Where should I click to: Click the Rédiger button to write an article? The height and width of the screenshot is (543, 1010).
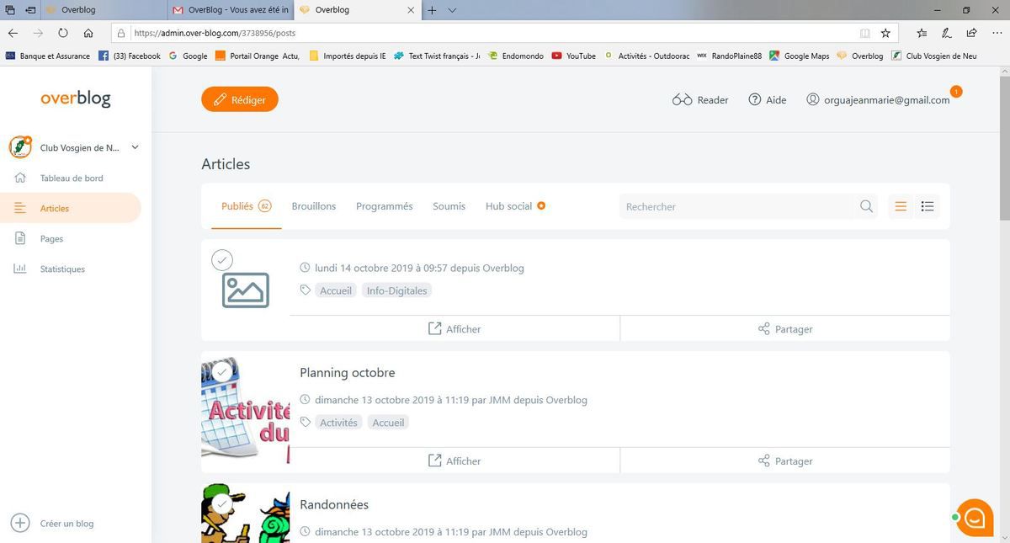tap(240, 99)
